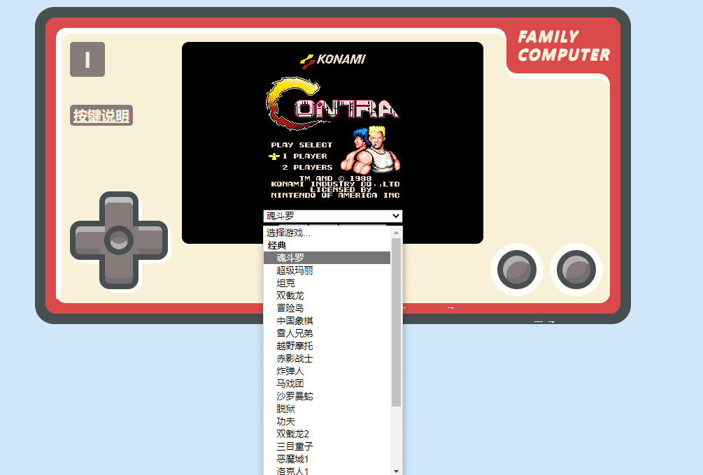Click the dropdown list scroll-down arrow
The width and height of the screenshot is (703, 475).
[397, 471]
